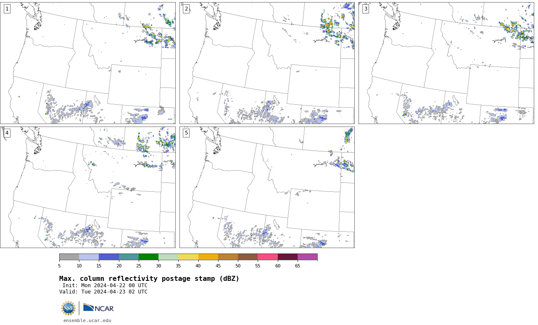Screen dimensions: 538x325
Task: Click the teal 20-25 dBZ swatch
Action: (x=129, y=257)
